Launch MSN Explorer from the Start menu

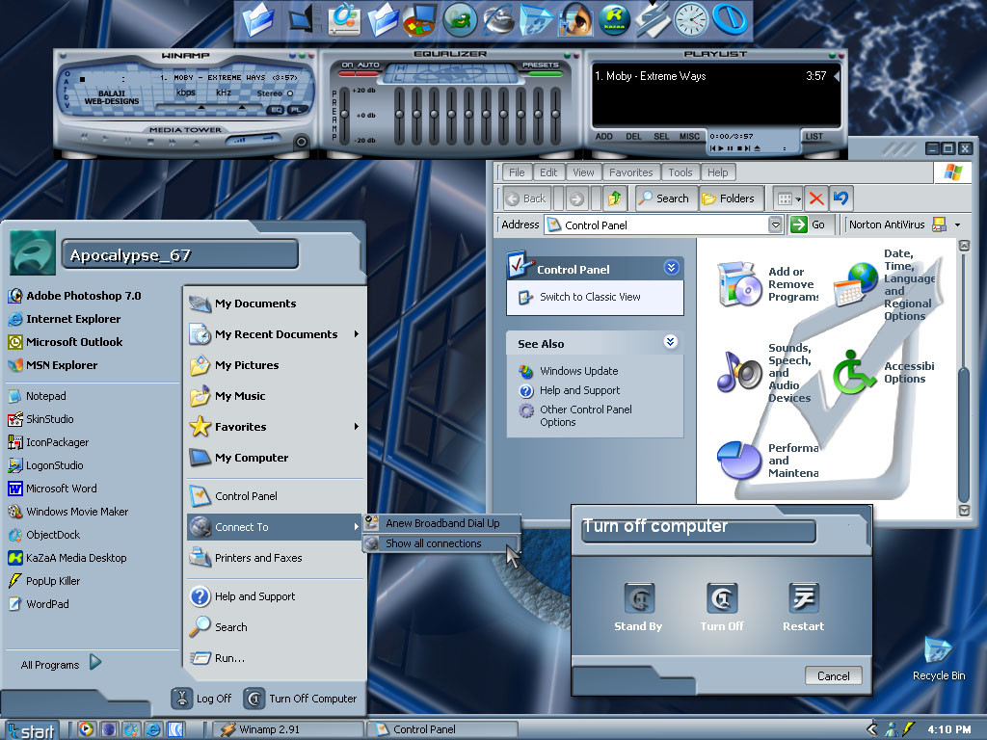point(53,365)
